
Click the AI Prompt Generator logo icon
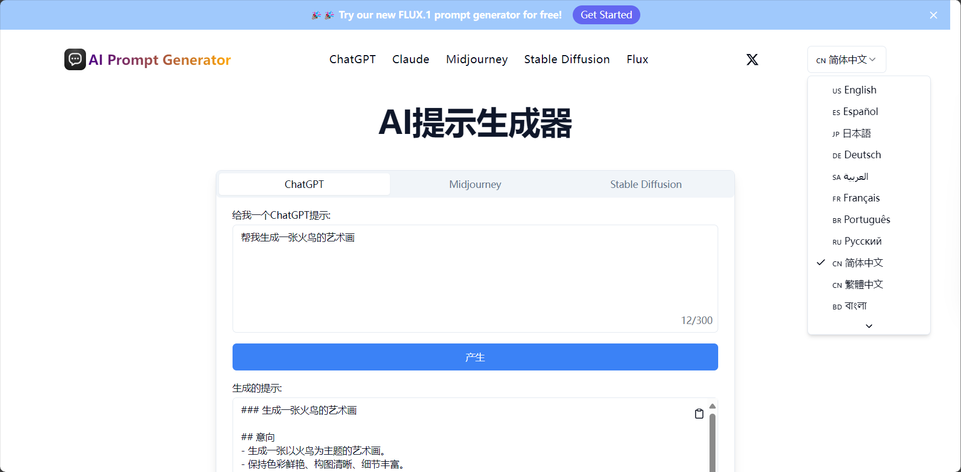pos(75,59)
